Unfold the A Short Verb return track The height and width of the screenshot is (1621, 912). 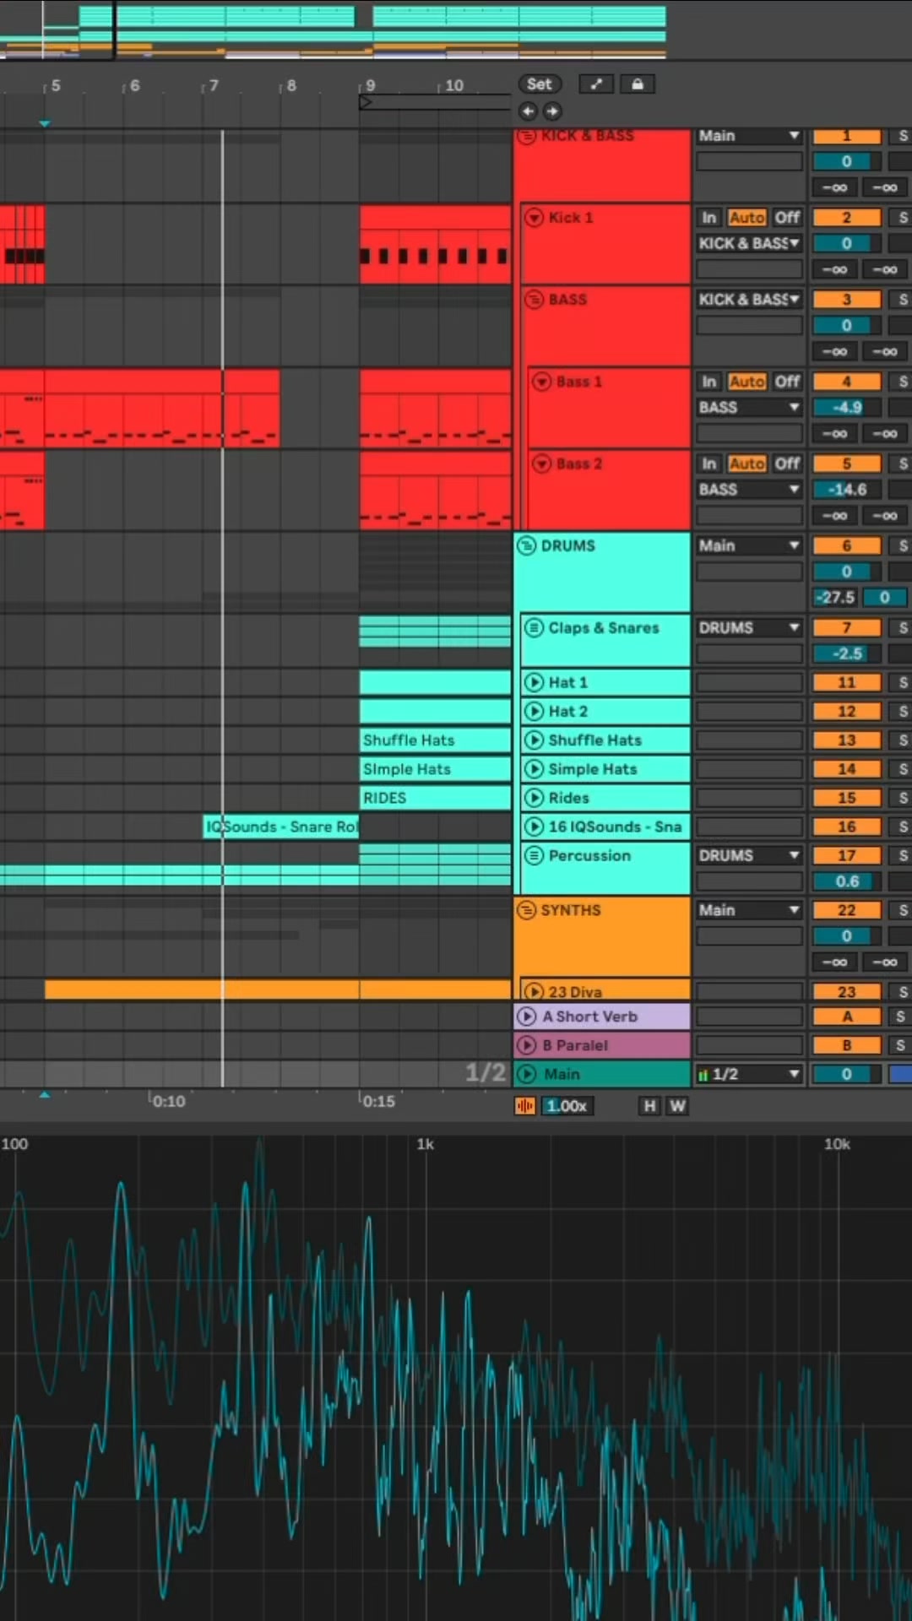point(527,1017)
